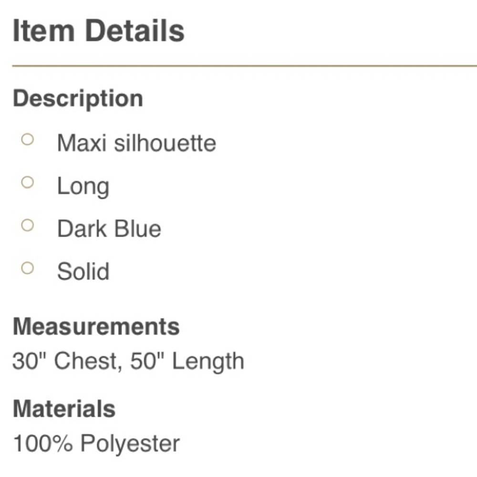Click the word Item in the heading
This screenshot has width=477, height=477.
click(x=43, y=31)
